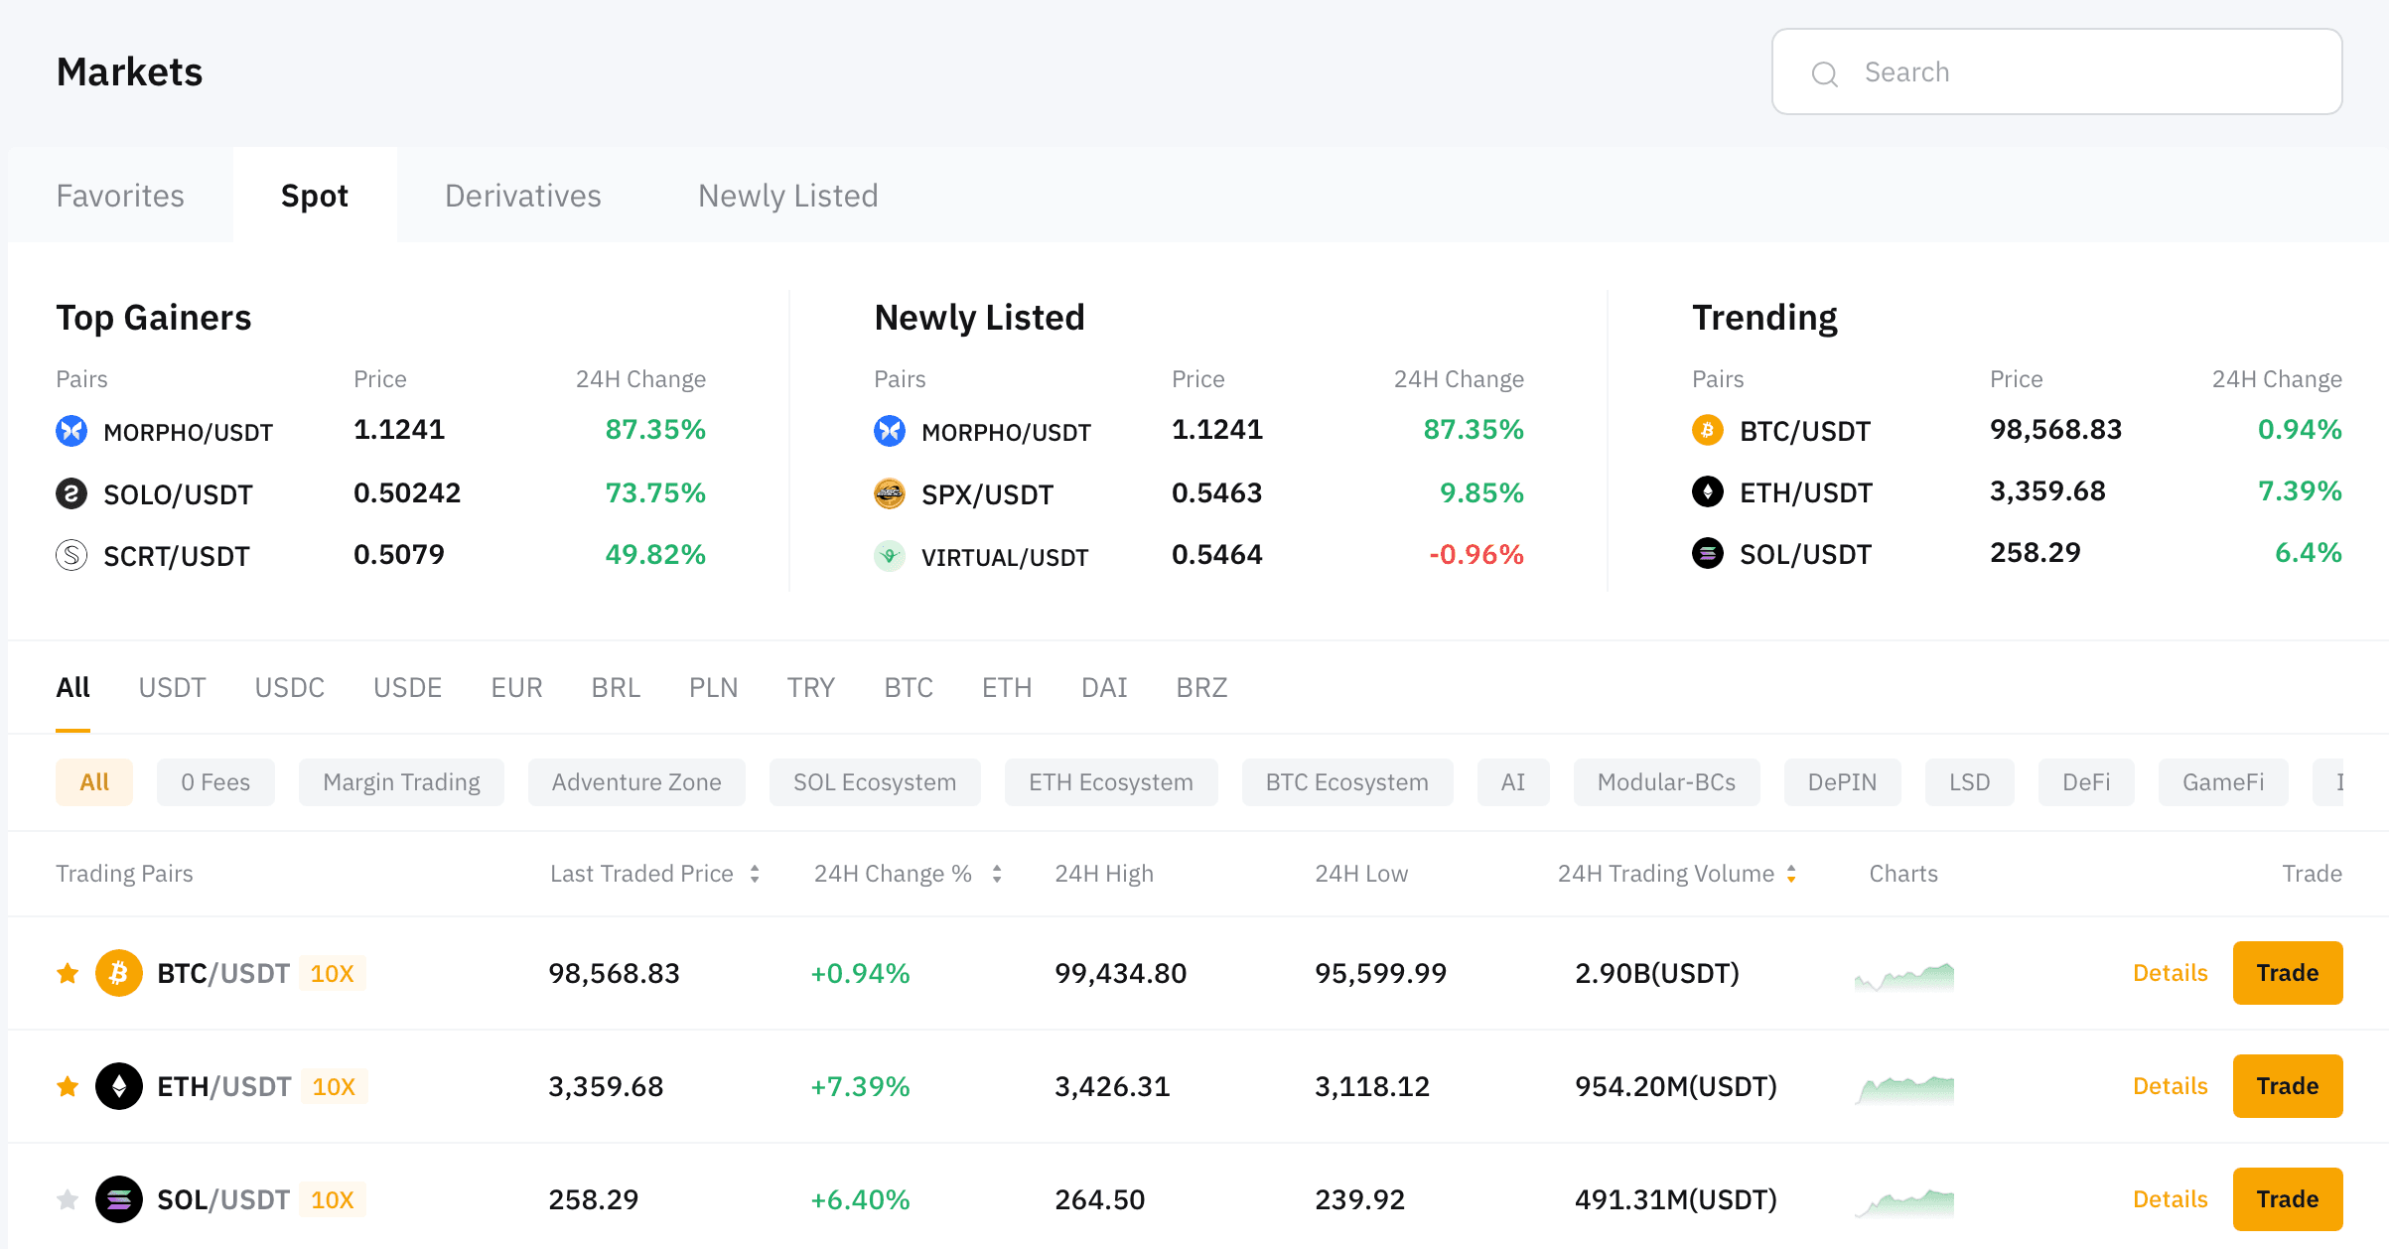Image resolution: width=2389 pixels, height=1249 pixels.
Task: Open Details link for BTC/USDT
Action: coord(2170,973)
